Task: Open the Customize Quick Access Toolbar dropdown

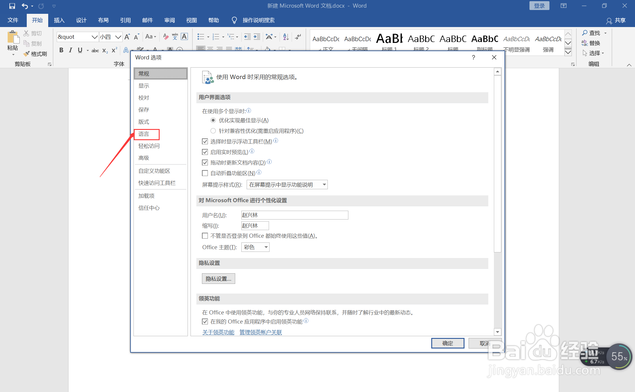Action: [54, 6]
